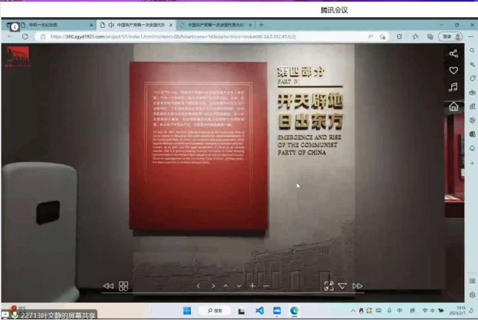Viewport: 478px width, 320px height.
Task: Refresh the page in the browser
Action: pyautogui.click(x=25, y=37)
